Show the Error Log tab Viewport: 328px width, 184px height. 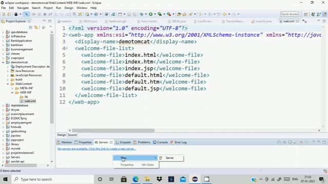pos(178,142)
